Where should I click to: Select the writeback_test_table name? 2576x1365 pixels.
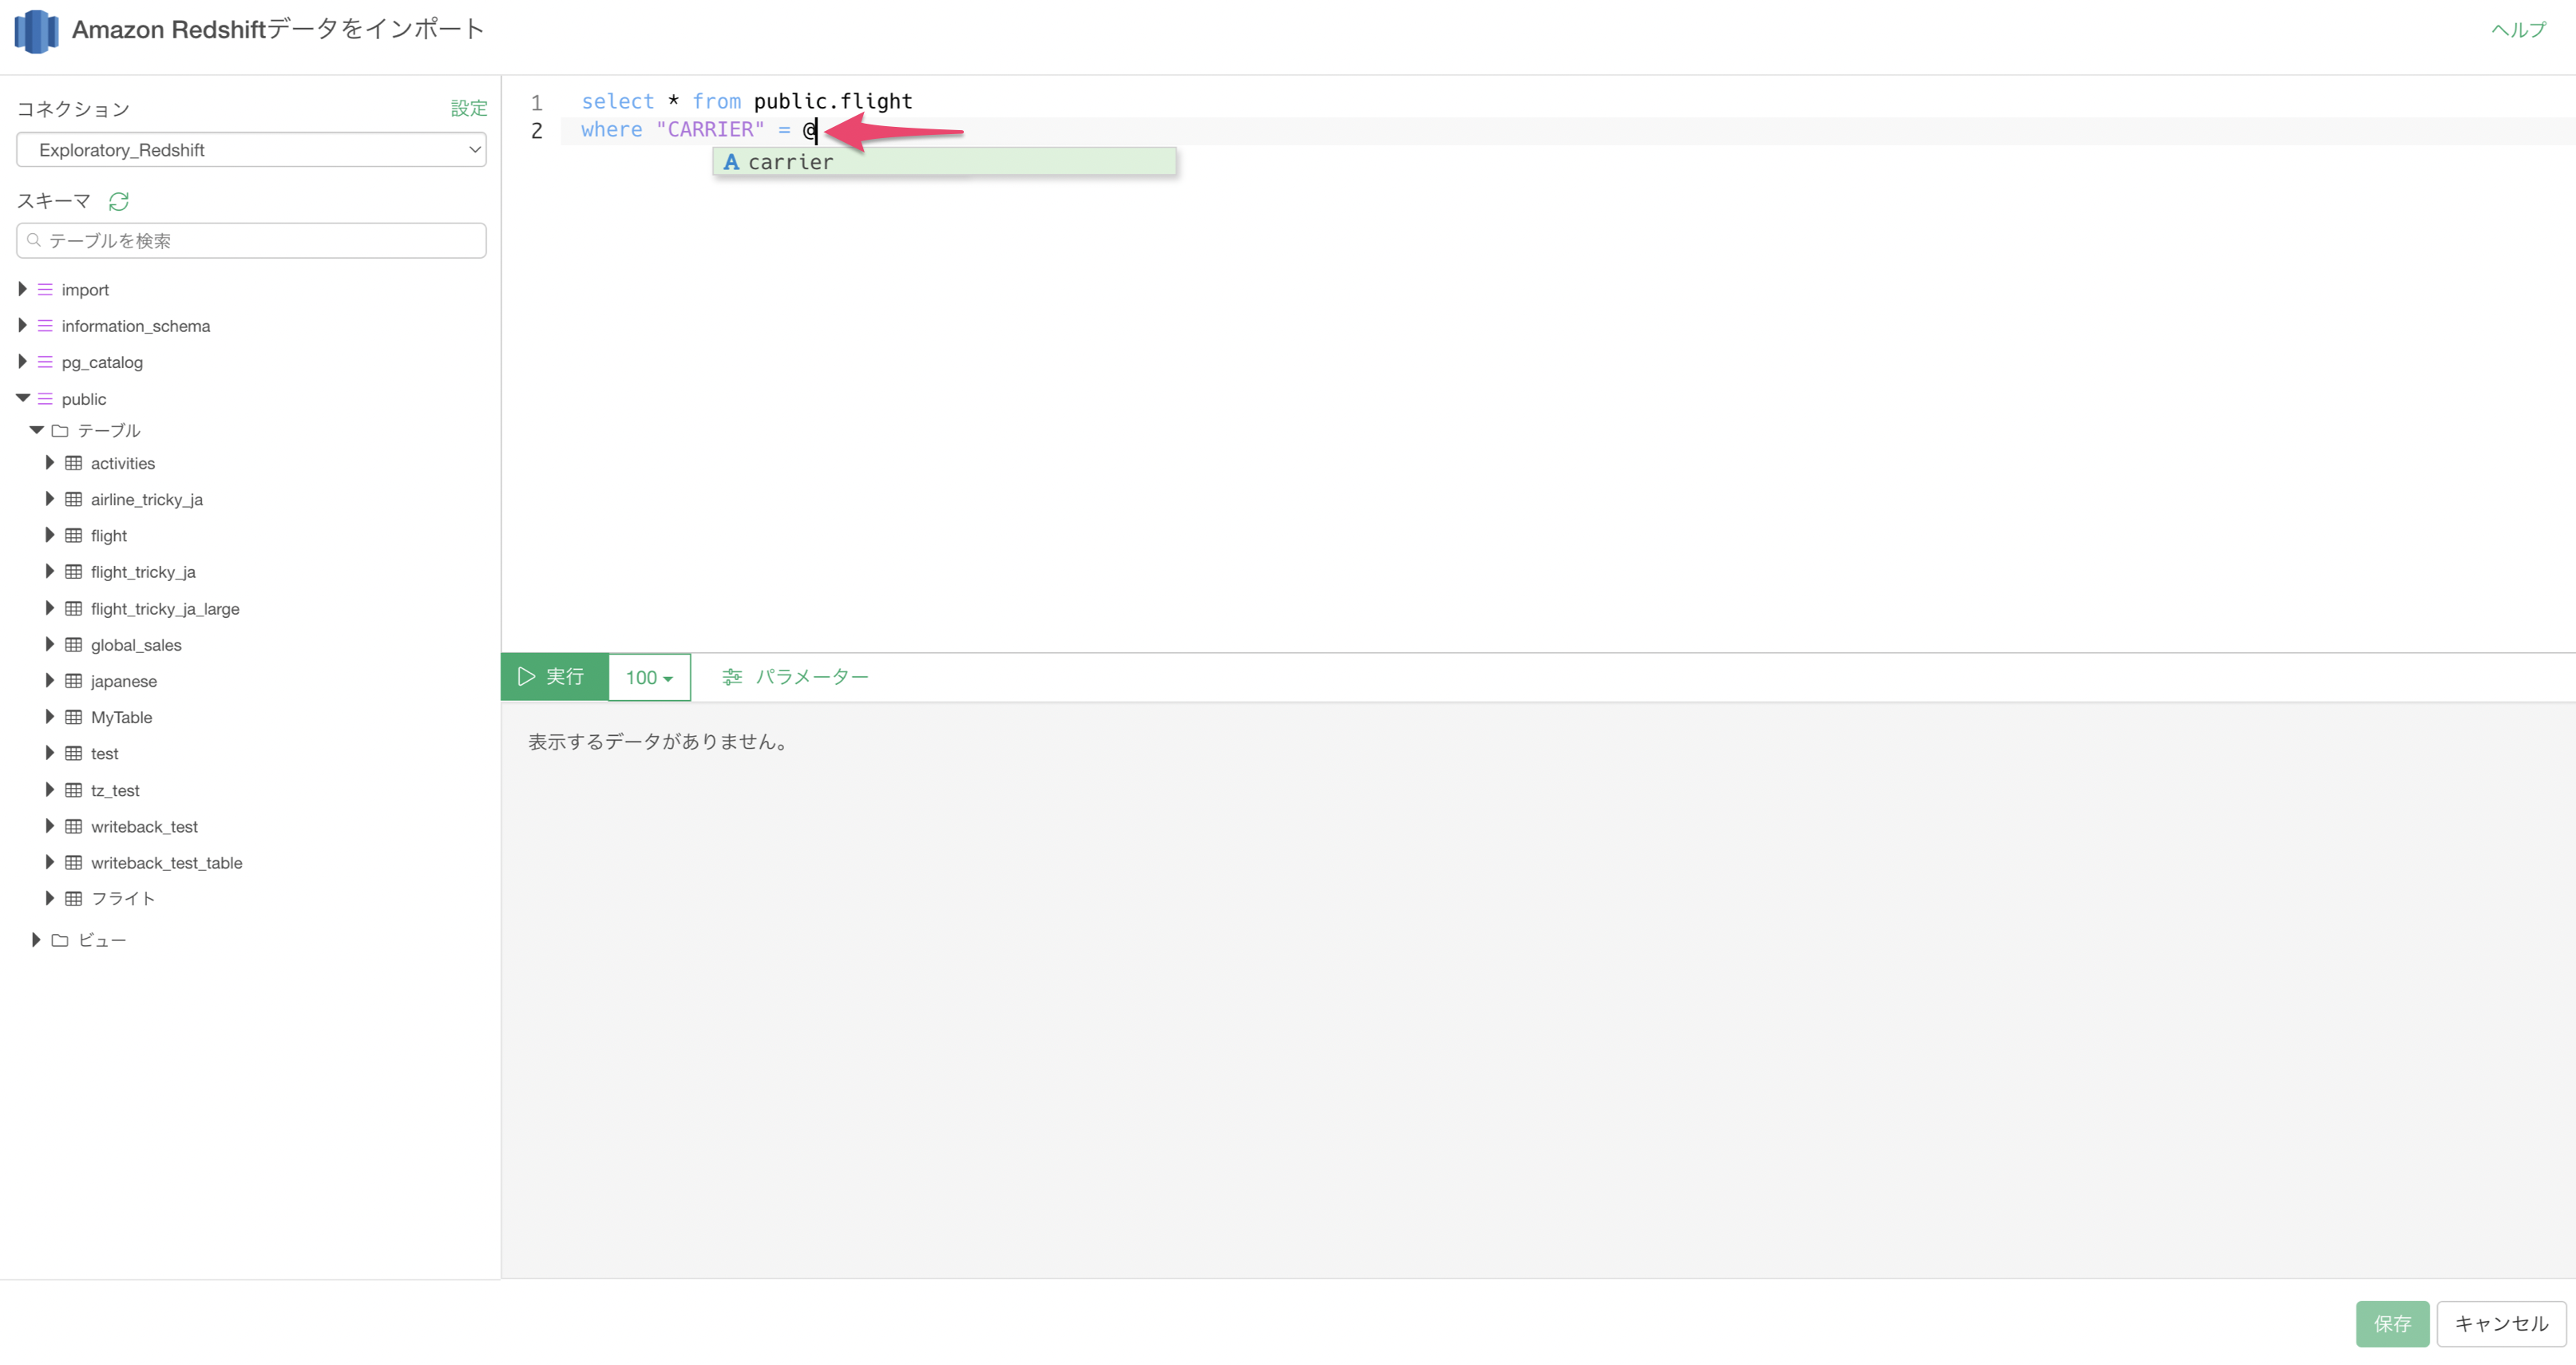coord(167,863)
